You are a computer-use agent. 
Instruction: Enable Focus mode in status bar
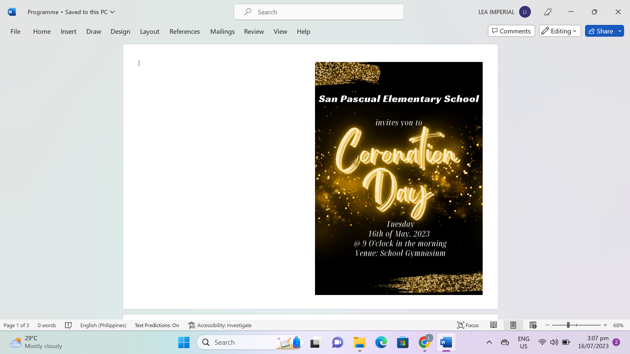click(x=468, y=325)
